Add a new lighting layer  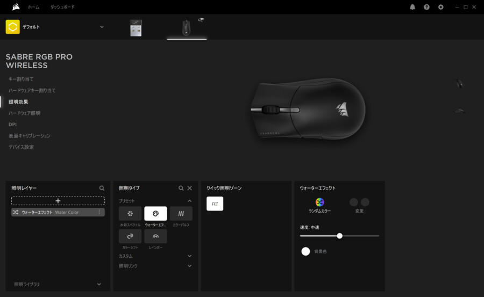click(x=58, y=201)
